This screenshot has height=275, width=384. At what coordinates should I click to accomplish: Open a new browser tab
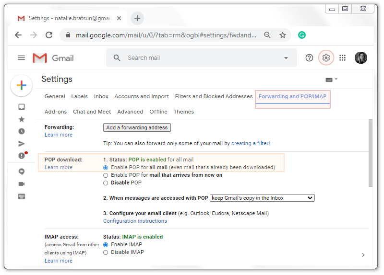tap(137, 18)
